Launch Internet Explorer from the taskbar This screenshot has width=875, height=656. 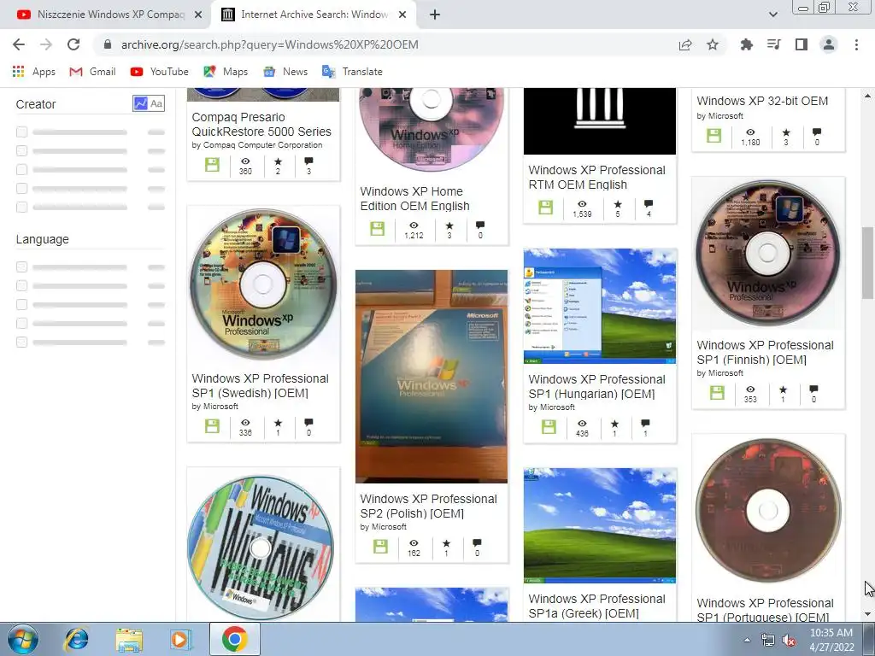tap(76, 639)
